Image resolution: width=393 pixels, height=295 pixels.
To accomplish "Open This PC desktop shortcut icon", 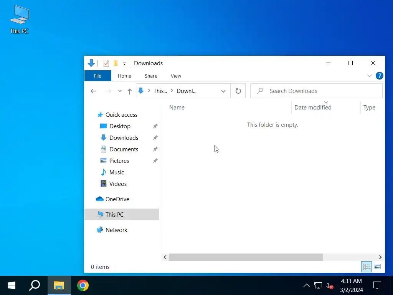I will click(x=19, y=20).
